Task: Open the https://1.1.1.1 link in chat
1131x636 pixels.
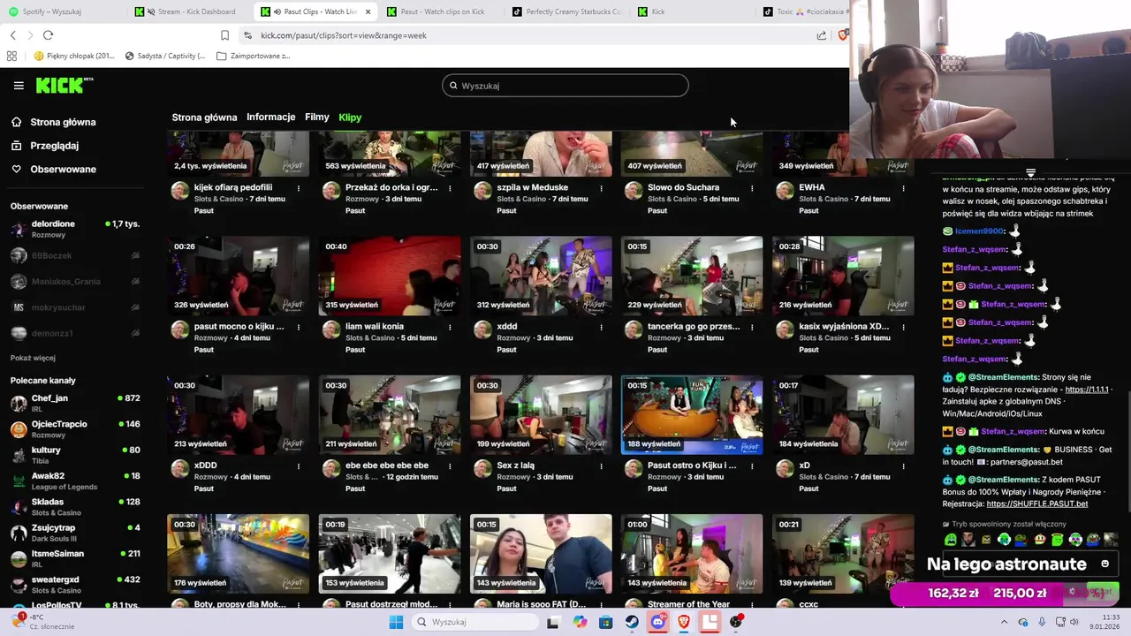Action: point(1086,390)
